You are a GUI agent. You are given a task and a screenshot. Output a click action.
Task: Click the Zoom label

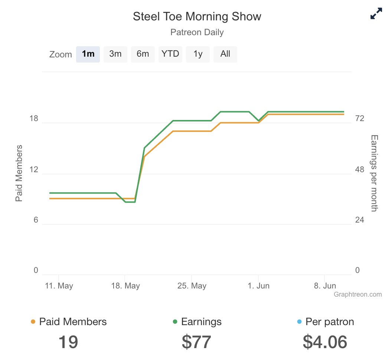[61, 54]
